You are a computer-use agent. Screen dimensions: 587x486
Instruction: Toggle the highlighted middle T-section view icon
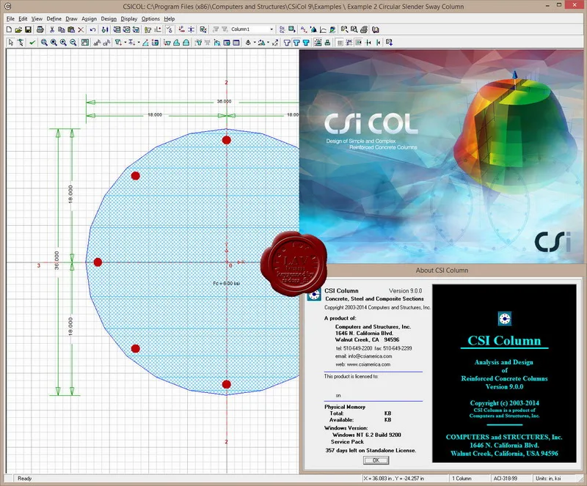(x=296, y=43)
